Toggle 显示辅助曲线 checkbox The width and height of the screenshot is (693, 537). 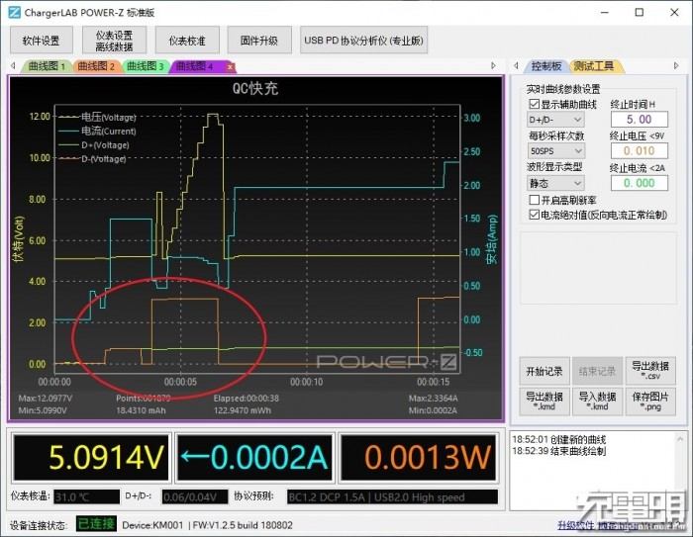click(534, 104)
